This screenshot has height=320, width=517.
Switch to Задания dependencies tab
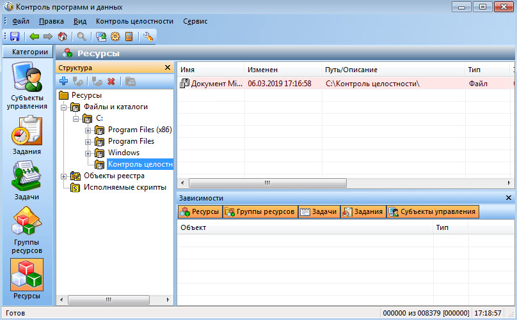tap(363, 211)
